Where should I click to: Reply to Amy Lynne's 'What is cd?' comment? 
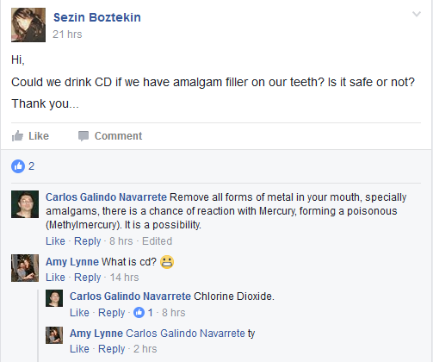coord(87,278)
